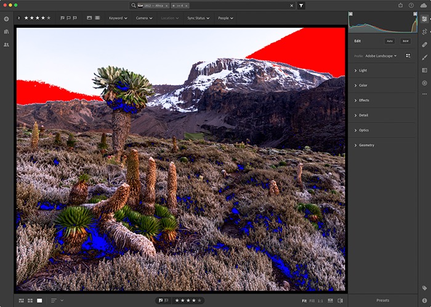Open the Crop and Rotate tool

424,31
